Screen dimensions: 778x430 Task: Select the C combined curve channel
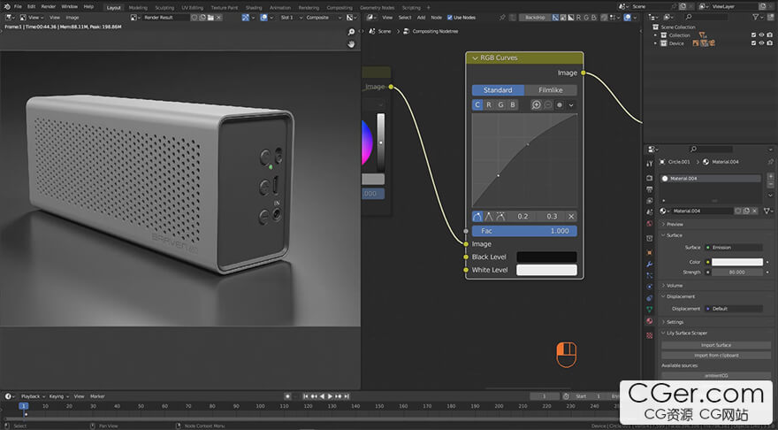(x=477, y=104)
